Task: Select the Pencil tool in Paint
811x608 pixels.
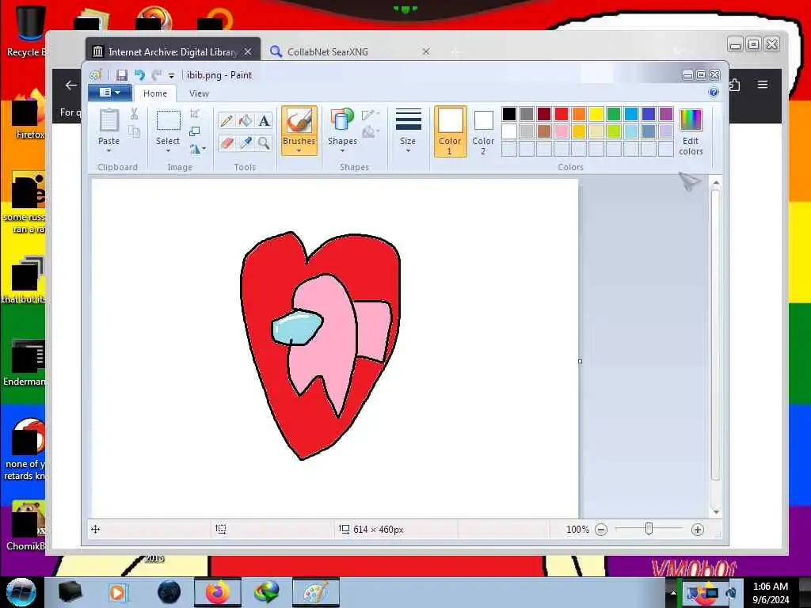Action: point(226,121)
